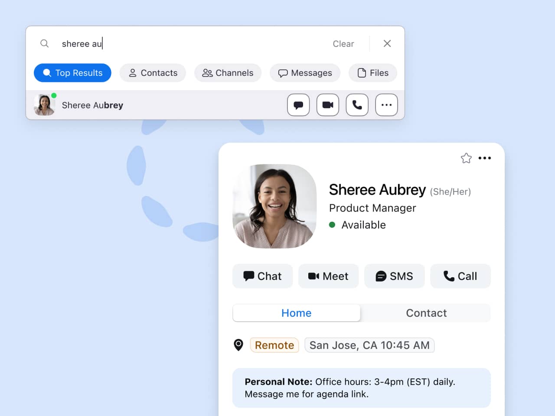Filter search results by Files

[373, 73]
